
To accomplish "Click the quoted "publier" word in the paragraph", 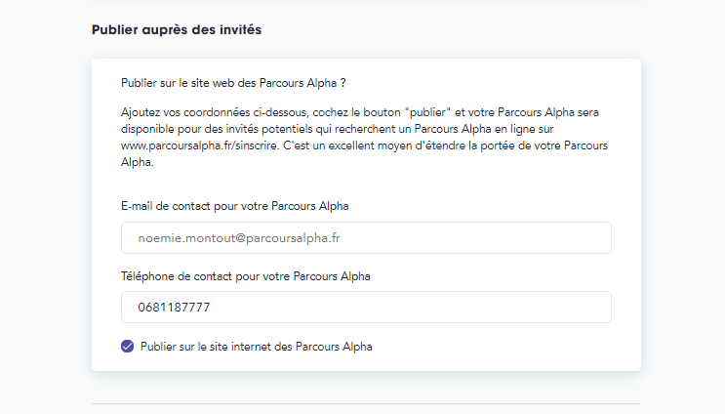I will (x=427, y=112).
